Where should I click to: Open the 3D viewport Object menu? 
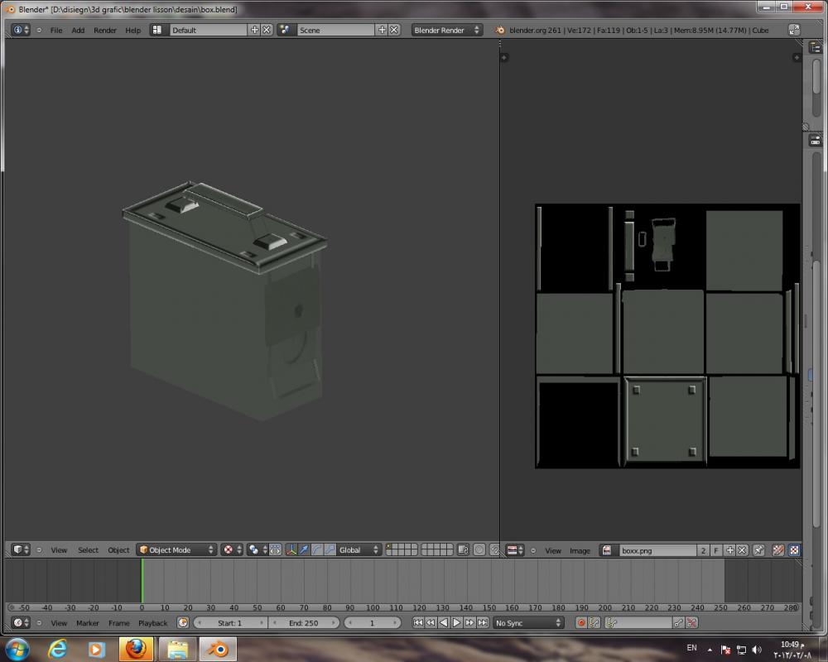118,550
